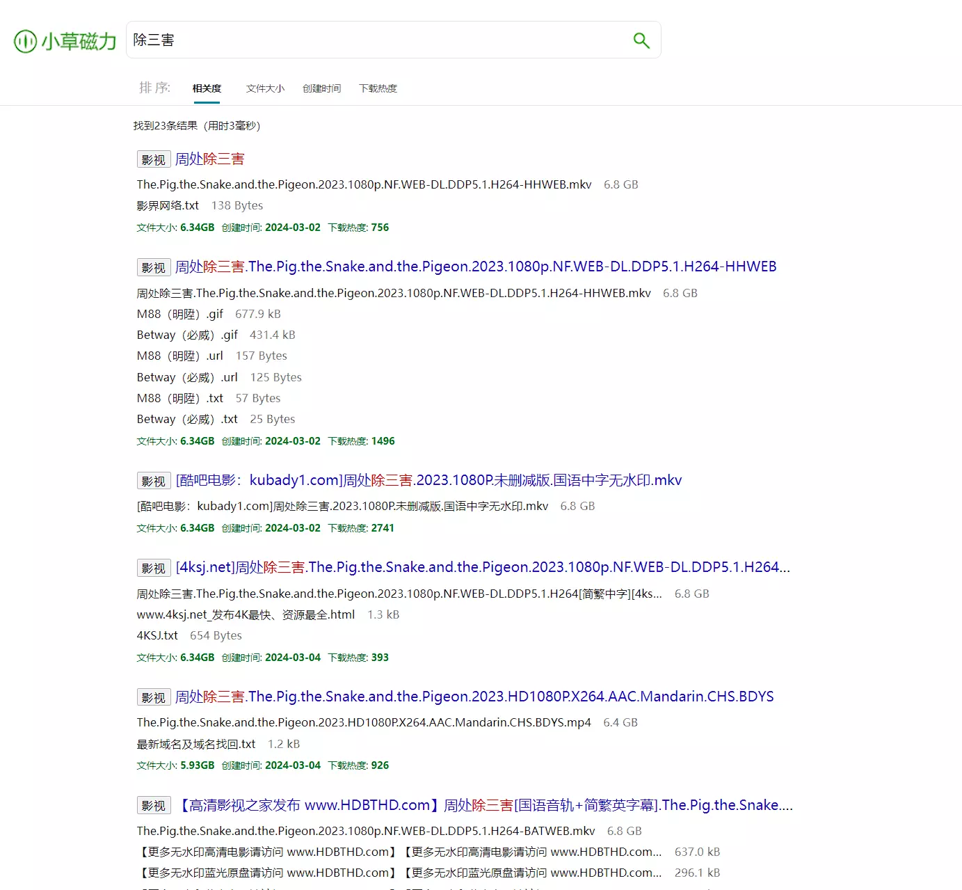Open the HD1080P X264 AAC Mandarin BDYS result
This screenshot has height=890, width=962.
[474, 697]
